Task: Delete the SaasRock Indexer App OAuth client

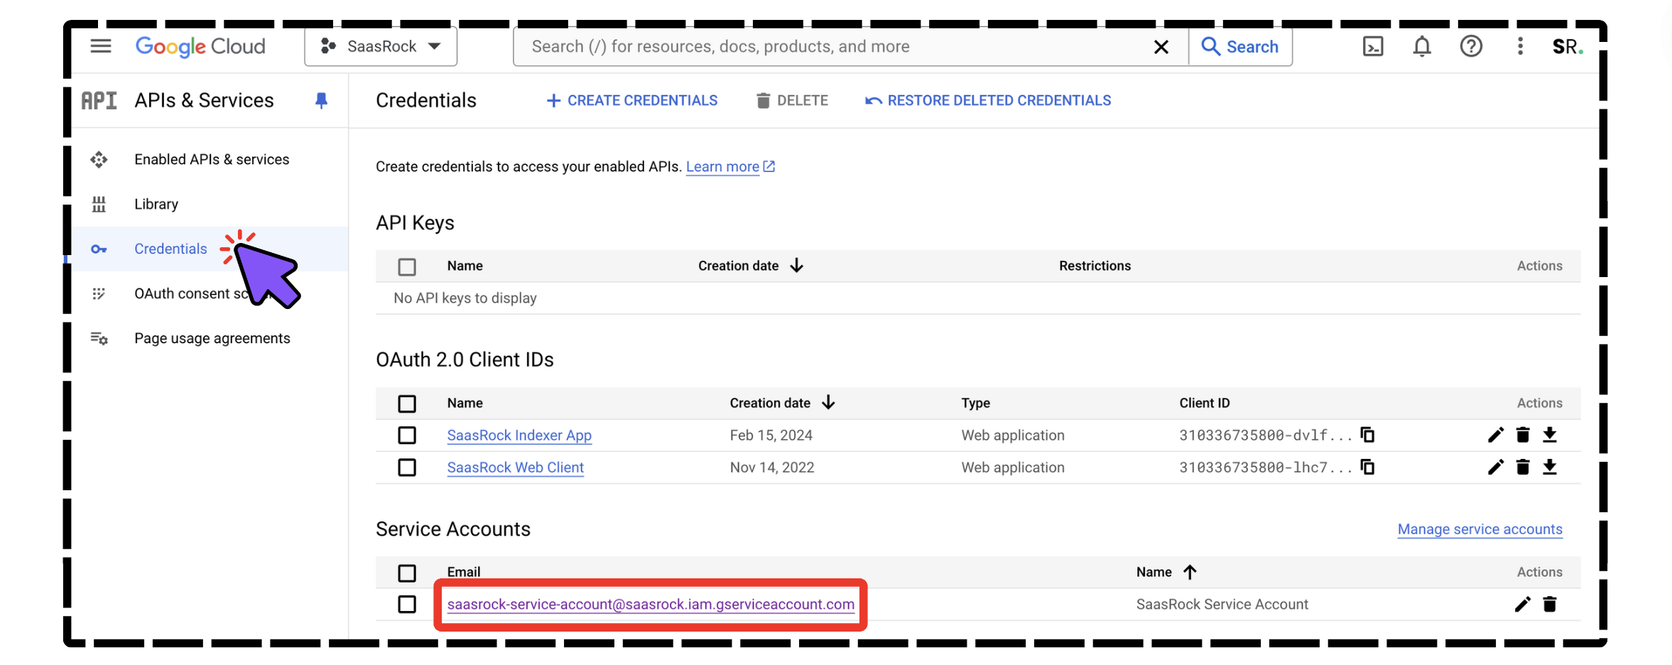Action: point(1523,435)
